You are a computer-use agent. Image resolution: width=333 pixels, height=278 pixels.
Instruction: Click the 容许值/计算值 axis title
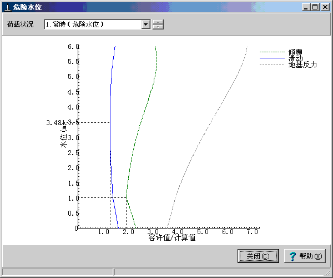[x=172, y=237]
